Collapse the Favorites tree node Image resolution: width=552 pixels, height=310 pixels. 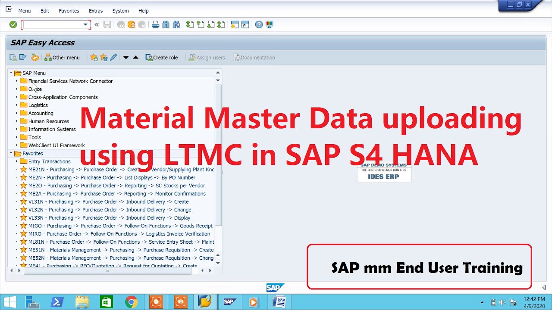pyautogui.click(x=11, y=153)
